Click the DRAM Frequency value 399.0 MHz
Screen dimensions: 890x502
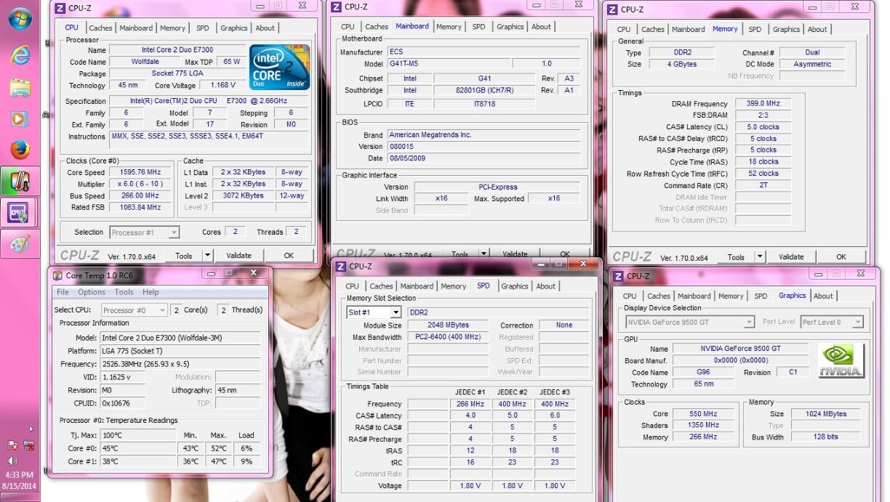[x=763, y=104]
